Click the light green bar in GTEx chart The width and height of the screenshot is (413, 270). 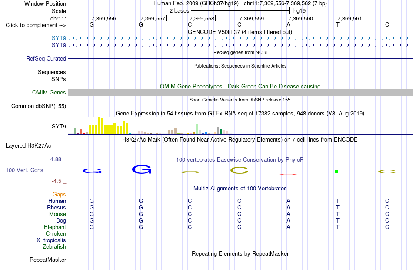point(197,129)
